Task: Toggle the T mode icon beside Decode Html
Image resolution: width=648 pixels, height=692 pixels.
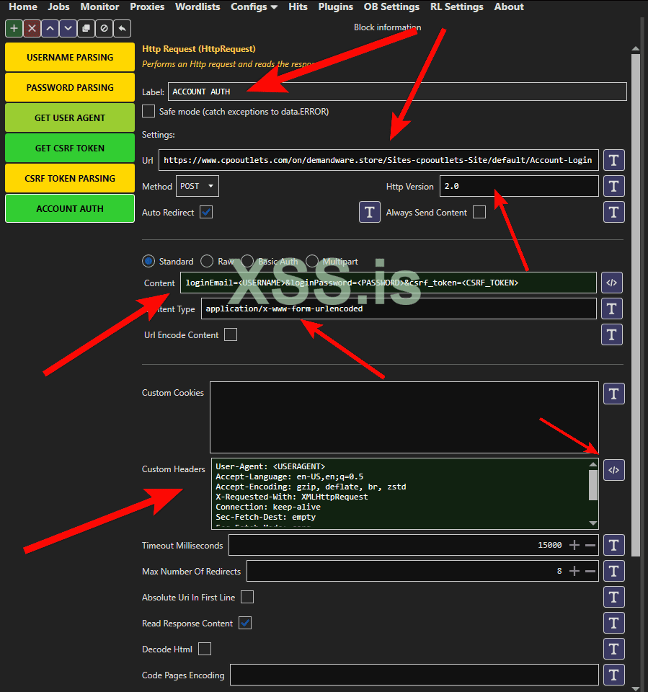Action: pyautogui.click(x=614, y=649)
